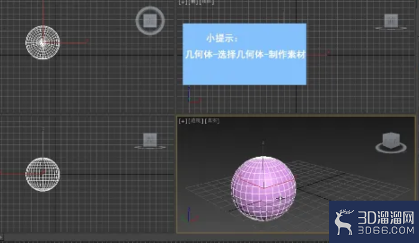419x243 pixels.
Task: Select the wireframe sphere in the top-left viewport
Action: click(42, 42)
